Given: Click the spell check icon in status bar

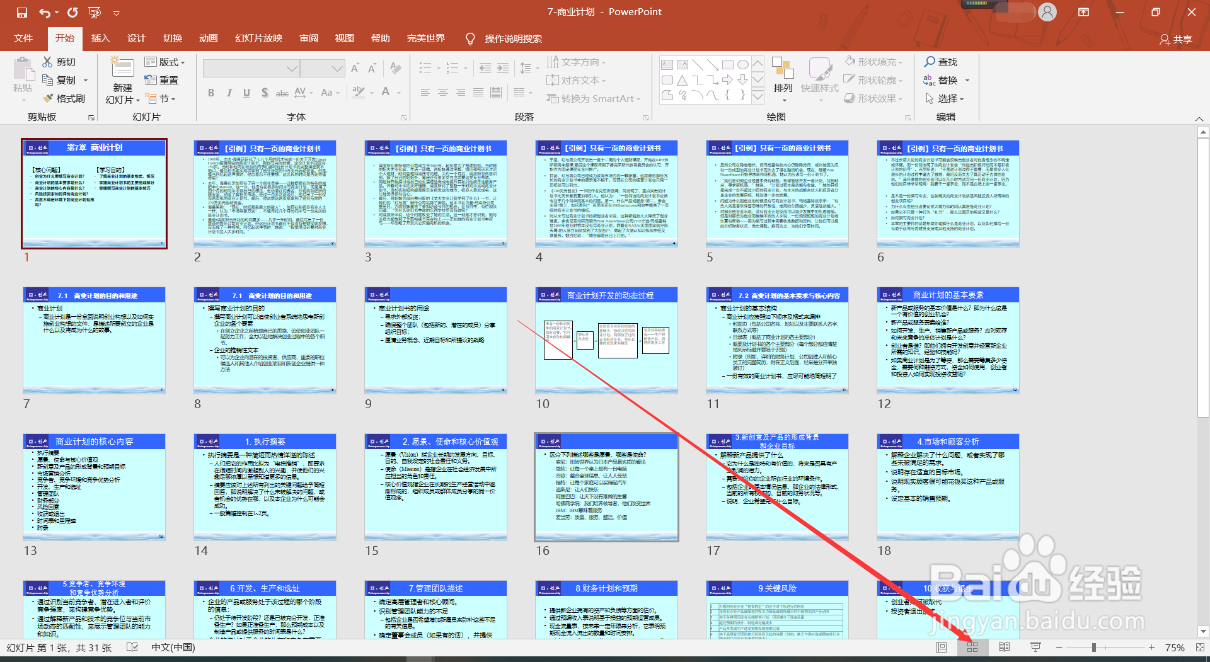Looking at the screenshot, I should [x=132, y=647].
